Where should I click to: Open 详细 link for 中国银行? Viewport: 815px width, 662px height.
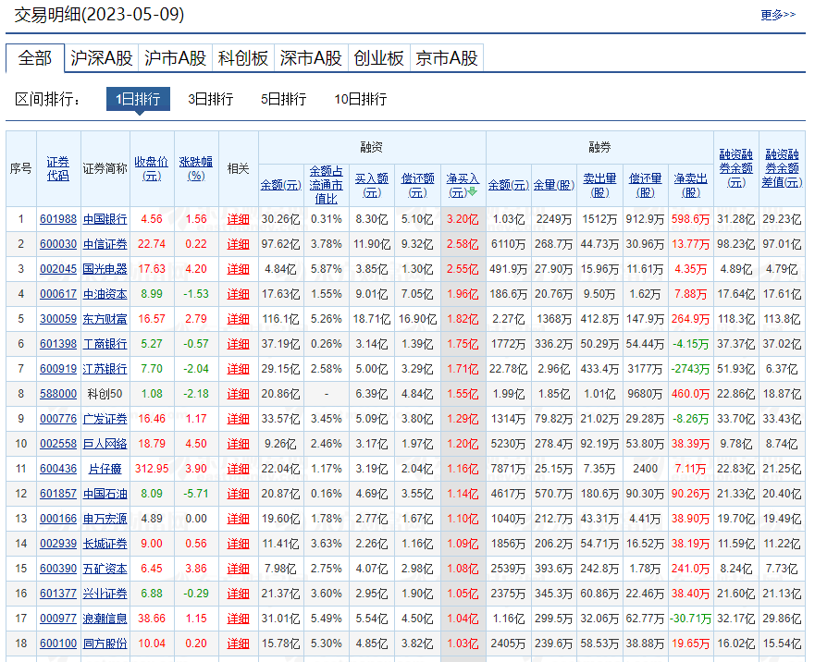pos(239,219)
